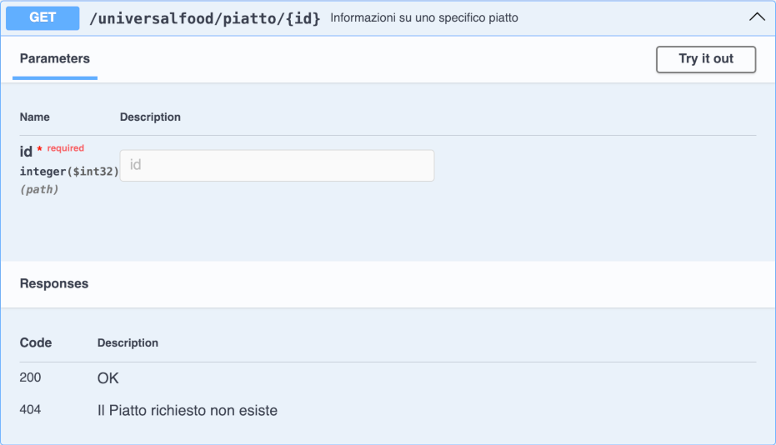Click the 'Informazioni su uno specifico piatto' summary

424,17
